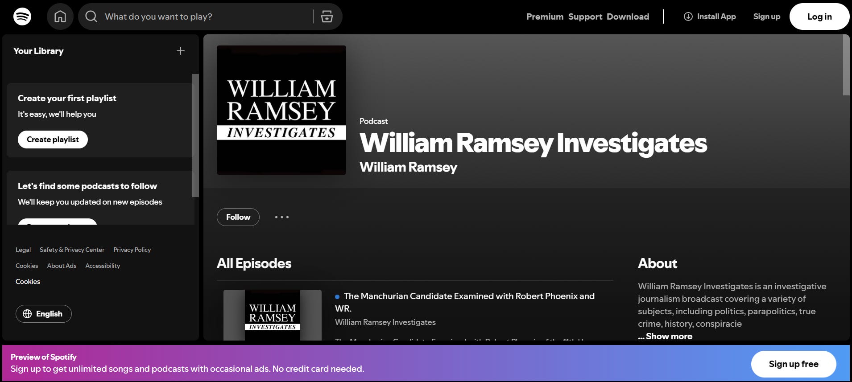Click 'Create your first playlist' text
The width and height of the screenshot is (852, 382).
coord(67,98)
